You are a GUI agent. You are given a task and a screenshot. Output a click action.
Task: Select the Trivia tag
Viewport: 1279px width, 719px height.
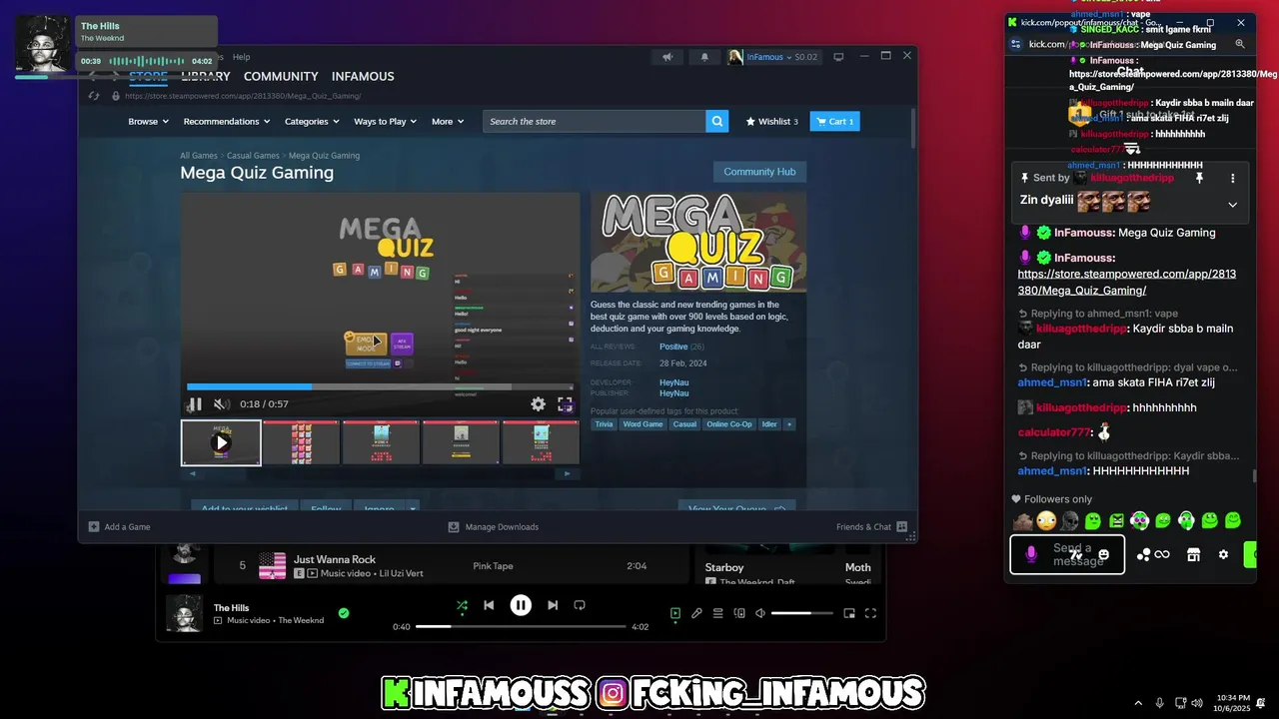tap(604, 424)
